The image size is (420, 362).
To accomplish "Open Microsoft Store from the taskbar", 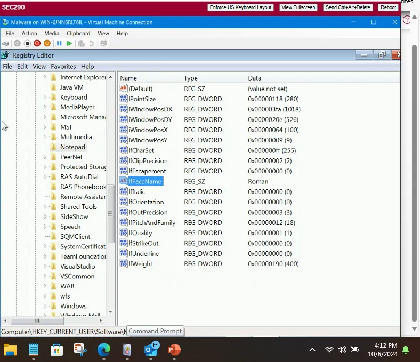I will (x=57, y=350).
